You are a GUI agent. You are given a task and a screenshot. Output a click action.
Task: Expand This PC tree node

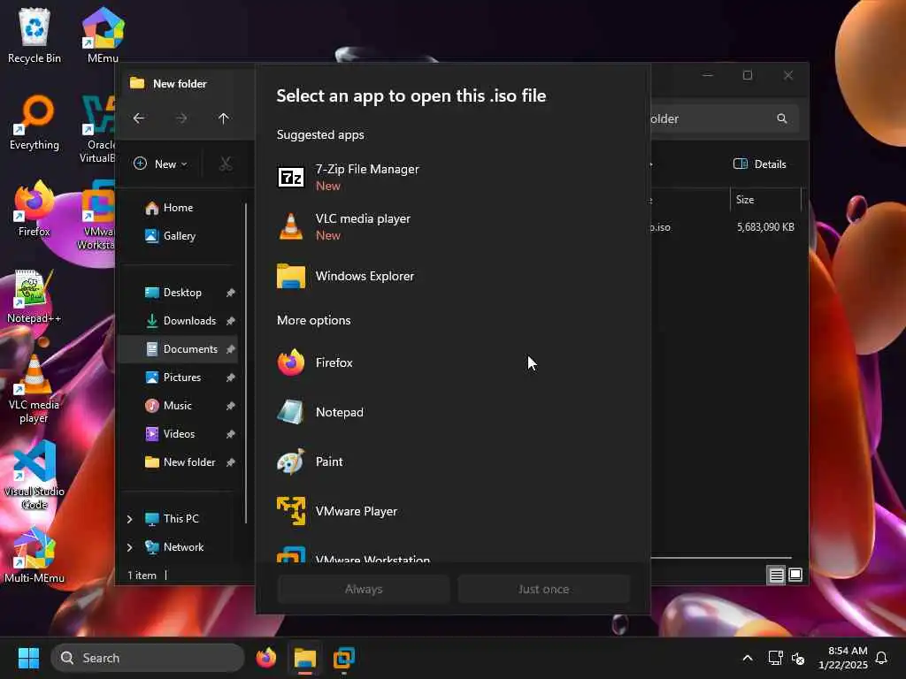tap(129, 519)
